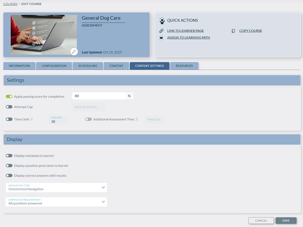Turn on the Time Limit toggle
This screenshot has width=303, height=227.
(x=9, y=119)
